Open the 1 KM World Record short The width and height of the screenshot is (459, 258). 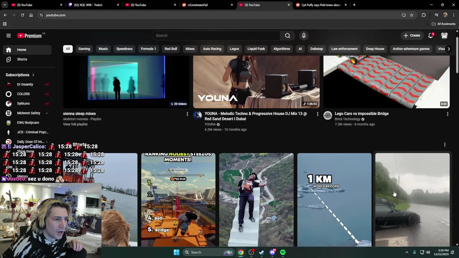click(x=334, y=200)
